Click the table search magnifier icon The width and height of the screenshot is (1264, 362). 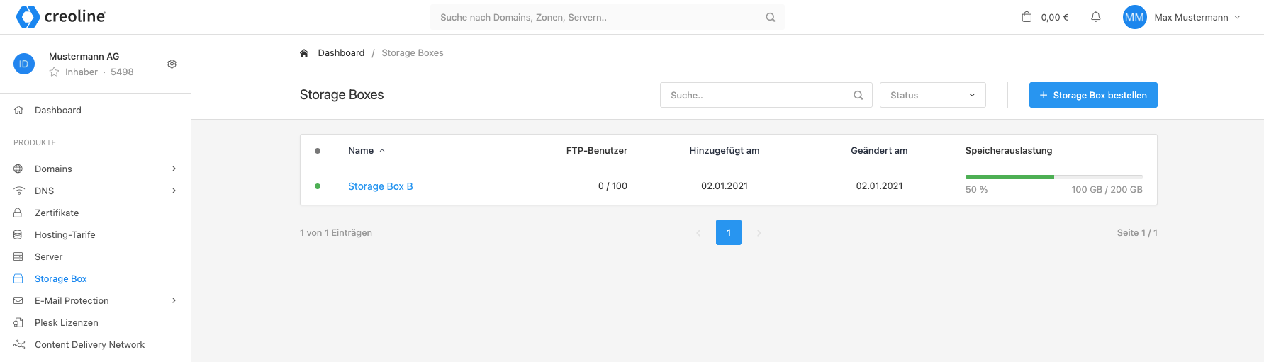pos(858,95)
